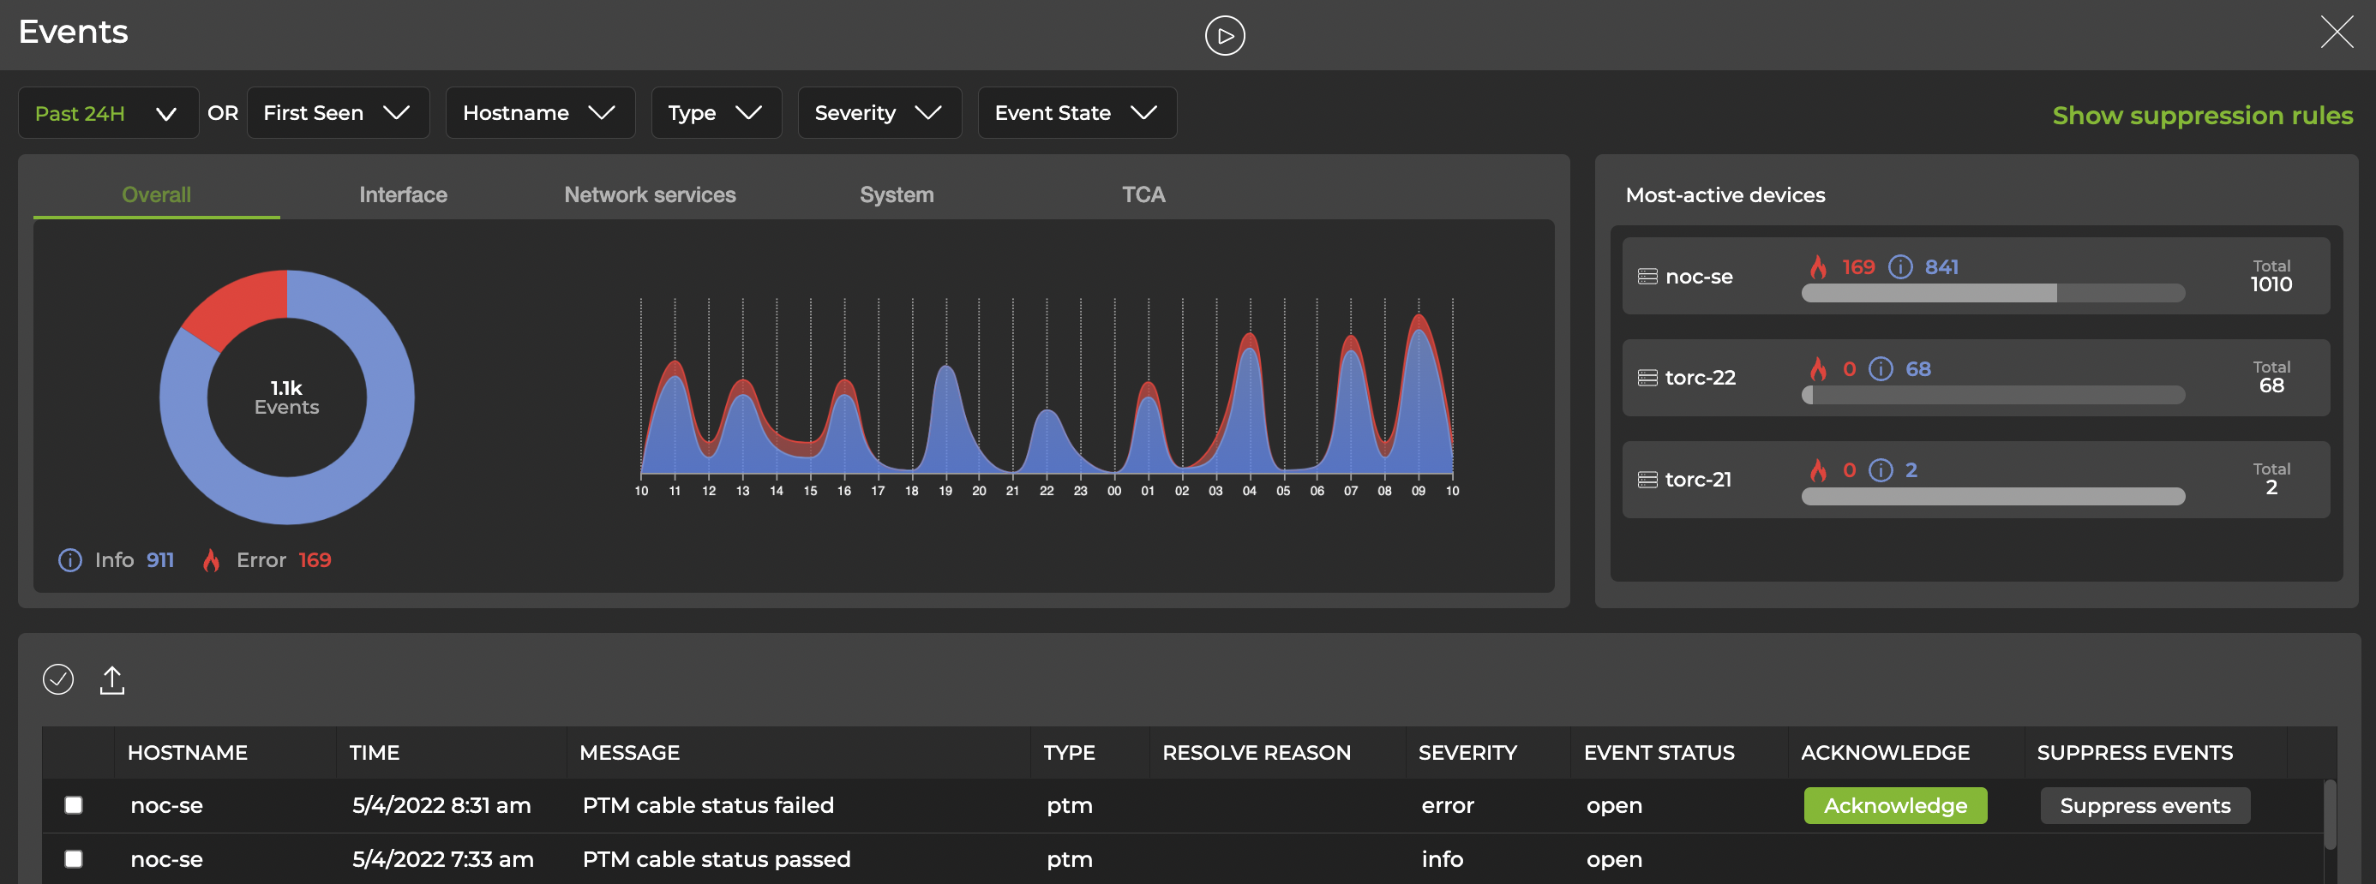Click torc-22 error flame icon
The height and width of the screenshot is (884, 2376).
coord(1818,368)
